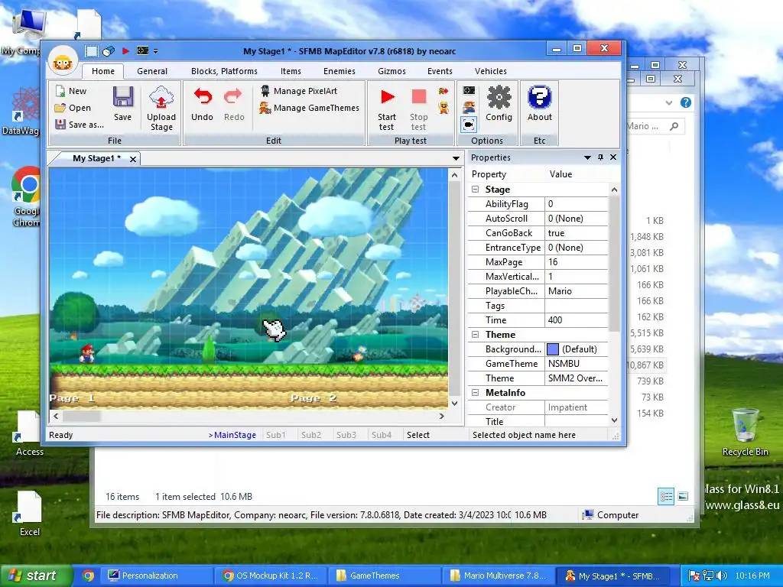Create a New stage
783x587 pixels.
coord(71,91)
